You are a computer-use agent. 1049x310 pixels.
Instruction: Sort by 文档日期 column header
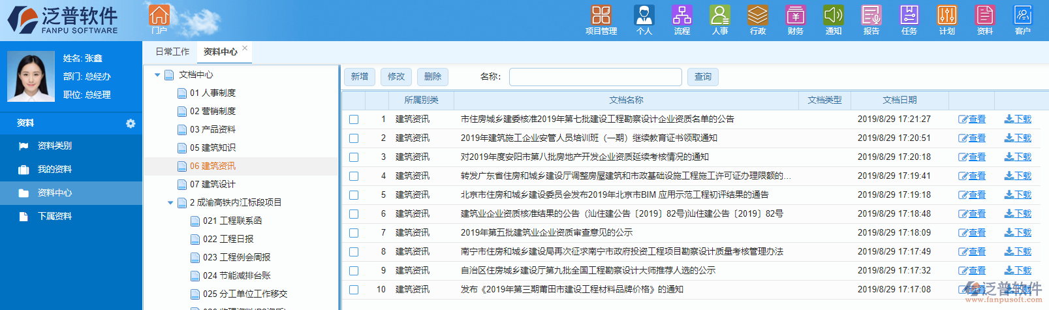900,101
